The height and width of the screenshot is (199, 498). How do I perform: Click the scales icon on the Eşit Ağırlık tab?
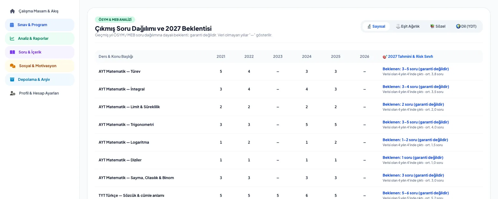(x=398, y=26)
